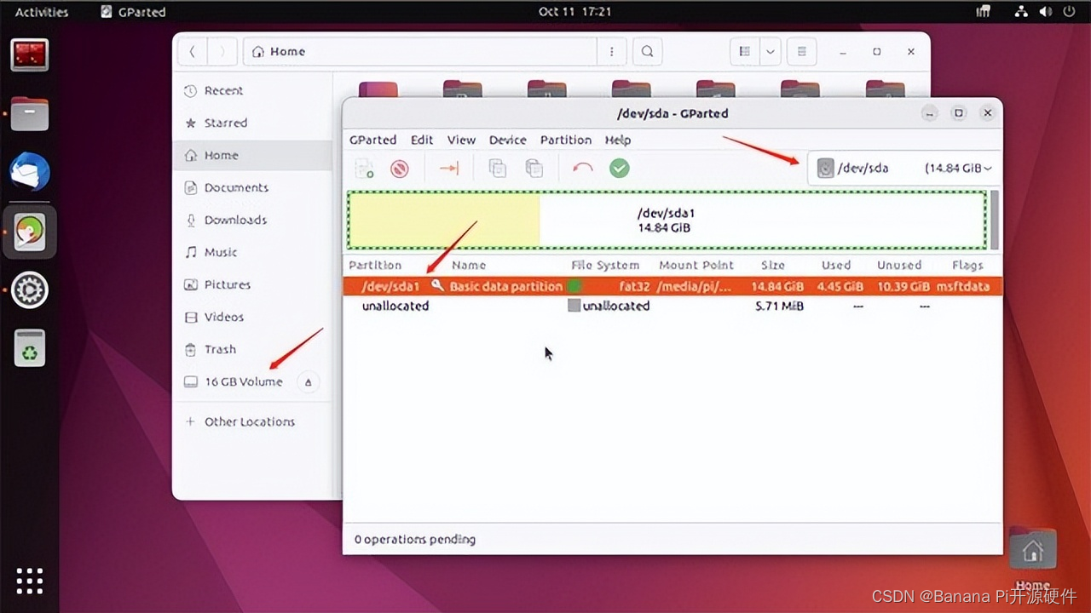Select the /dev/sda1 partition row
1091x613 pixels.
click(672, 286)
